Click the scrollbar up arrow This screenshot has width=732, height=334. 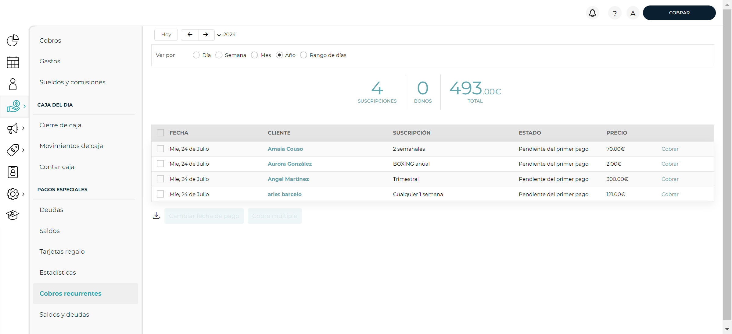click(727, 5)
